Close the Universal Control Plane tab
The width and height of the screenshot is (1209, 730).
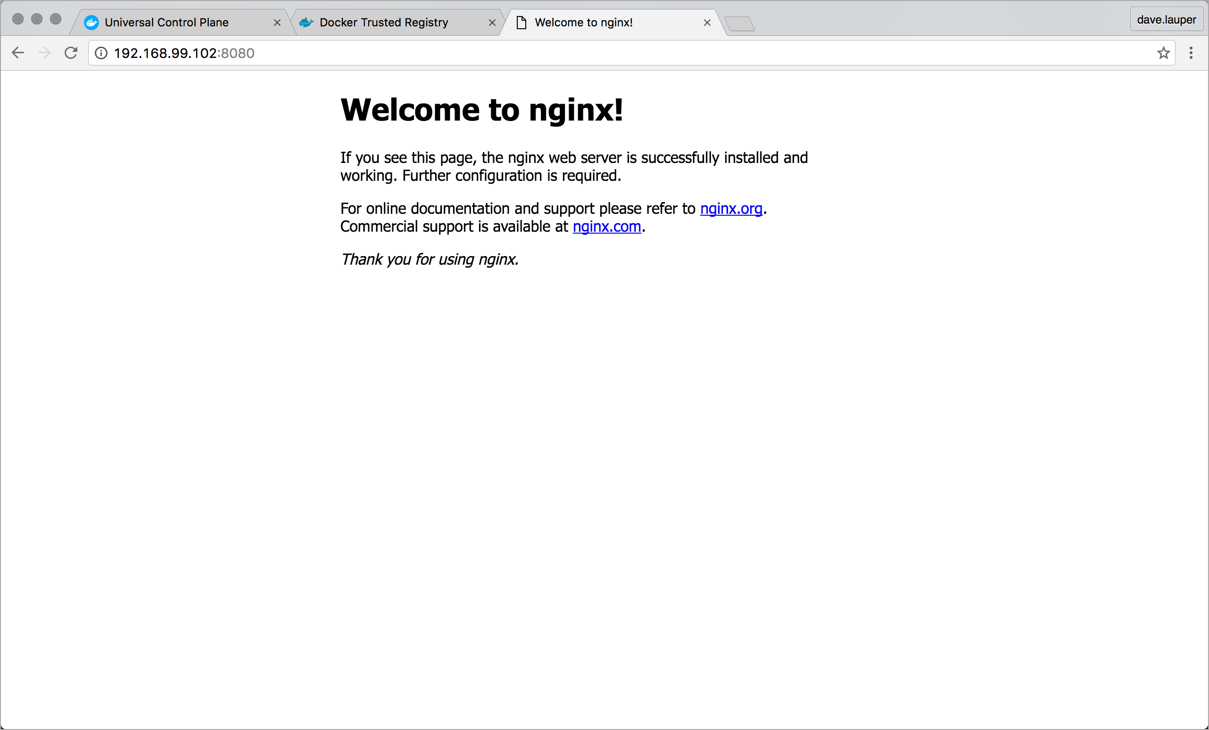[277, 23]
